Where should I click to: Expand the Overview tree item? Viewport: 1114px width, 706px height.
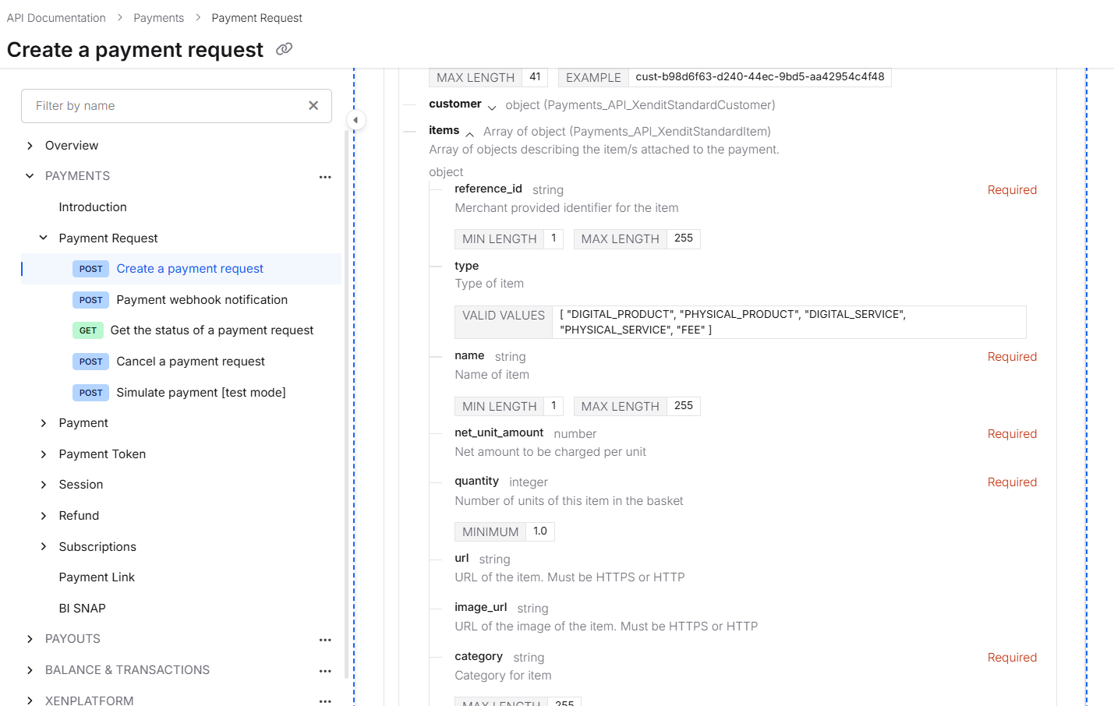pyautogui.click(x=30, y=146)
